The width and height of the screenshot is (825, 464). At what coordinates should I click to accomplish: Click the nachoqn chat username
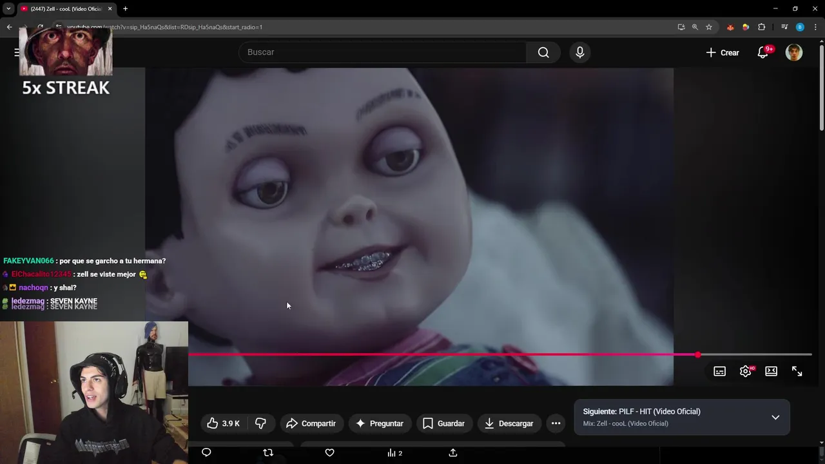tap(33, 288)
